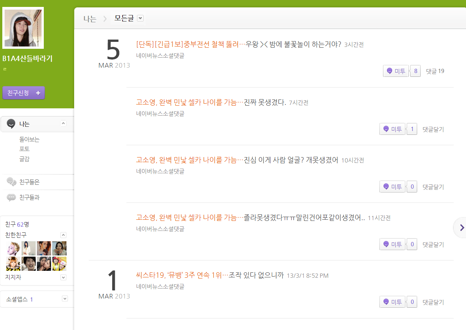This screenshot has height=330, width=466.
Task: Click the 5 MAR 2013 date heading
Action: [x=114, y=53]
